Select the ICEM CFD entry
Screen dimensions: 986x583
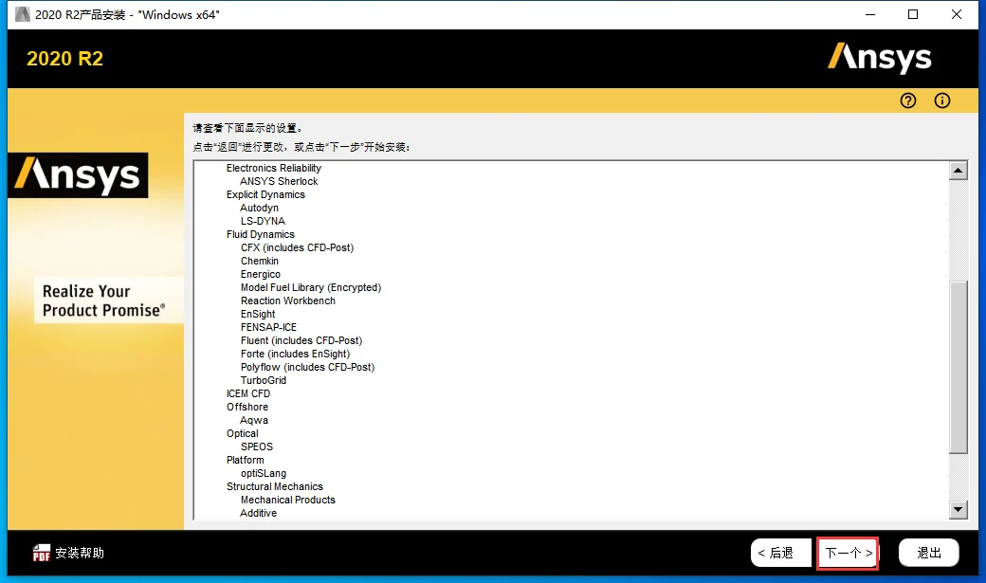tap(248, 393)
